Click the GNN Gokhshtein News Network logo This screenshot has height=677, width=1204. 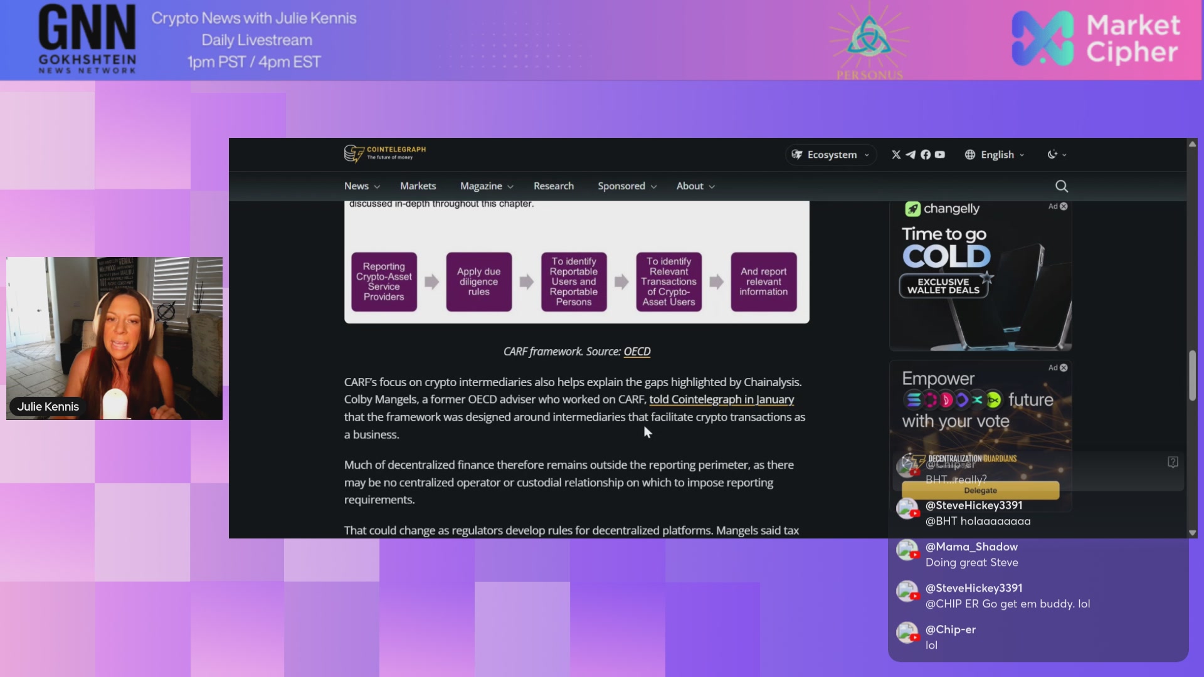tap(87, 39)
